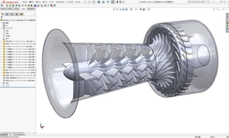Expand the first 入口ケーシング component in the tree
229x138 pixels.
coord(1,44)
